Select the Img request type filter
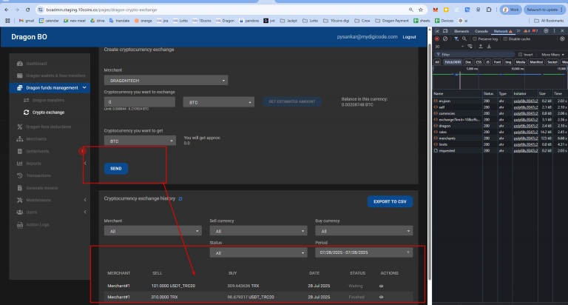The height and width of the screenshot is (305, 568). (508, 62)
